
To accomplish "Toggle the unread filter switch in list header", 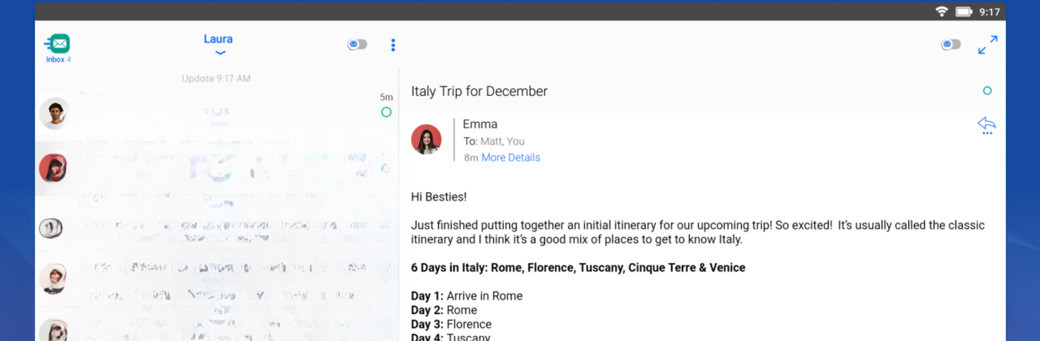I will click(x=357, y=44).
